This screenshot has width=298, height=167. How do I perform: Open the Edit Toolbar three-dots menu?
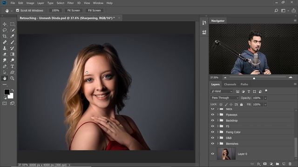5,84
